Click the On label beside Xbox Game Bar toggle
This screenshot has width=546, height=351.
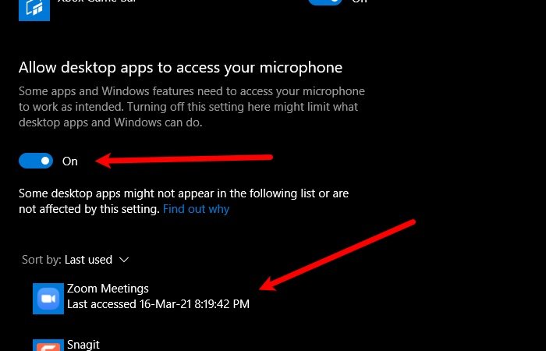point(359,2)
